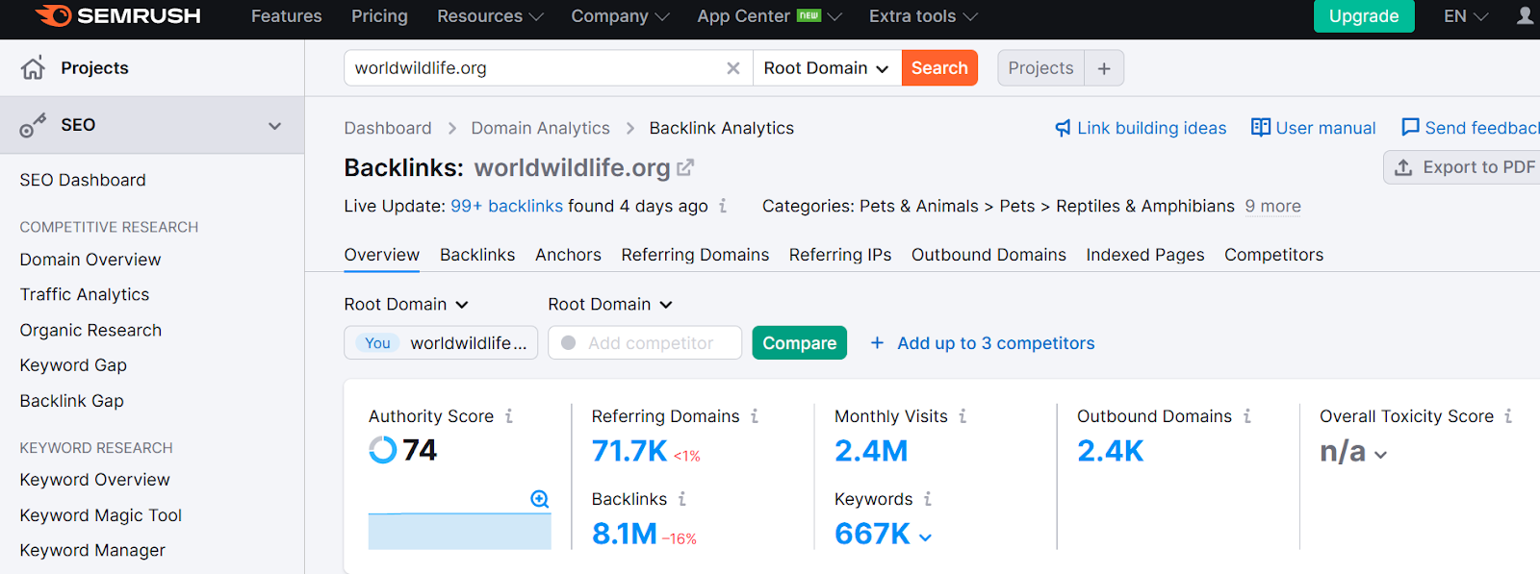Click the Upgrade button

point(1364,16)
